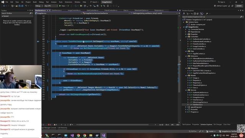Select Program.cs in Solution Explorer

click(194, 112)
